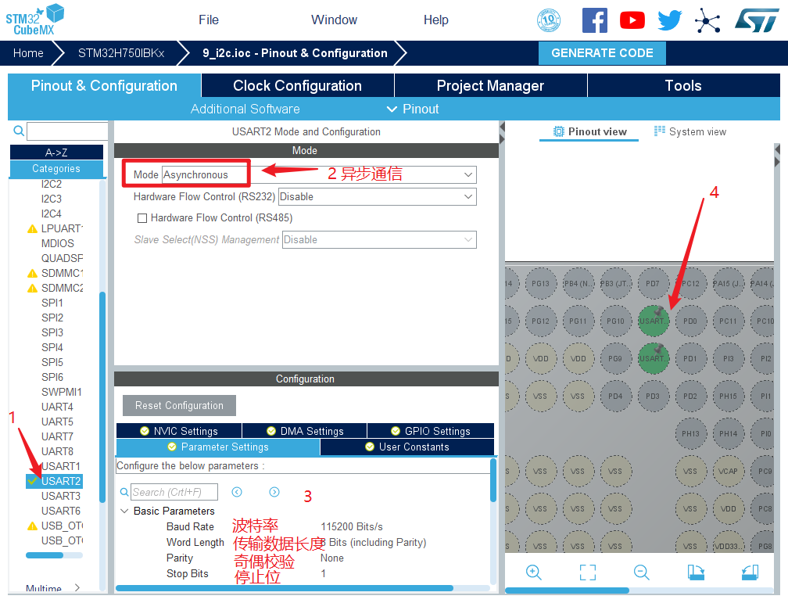Open the YouTube channel icon
This screenshot has height=603, width=788.
point(632,20)
